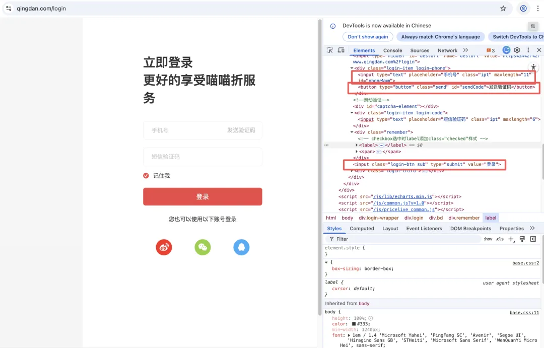This screenshot has width=544, height=348.
Task: Click the blue AI assistance icon
Action: tap(506, 50)
